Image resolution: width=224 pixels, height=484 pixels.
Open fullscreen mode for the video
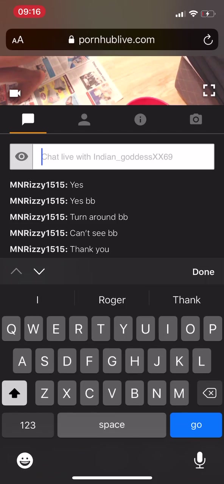[x=209, y=90]
